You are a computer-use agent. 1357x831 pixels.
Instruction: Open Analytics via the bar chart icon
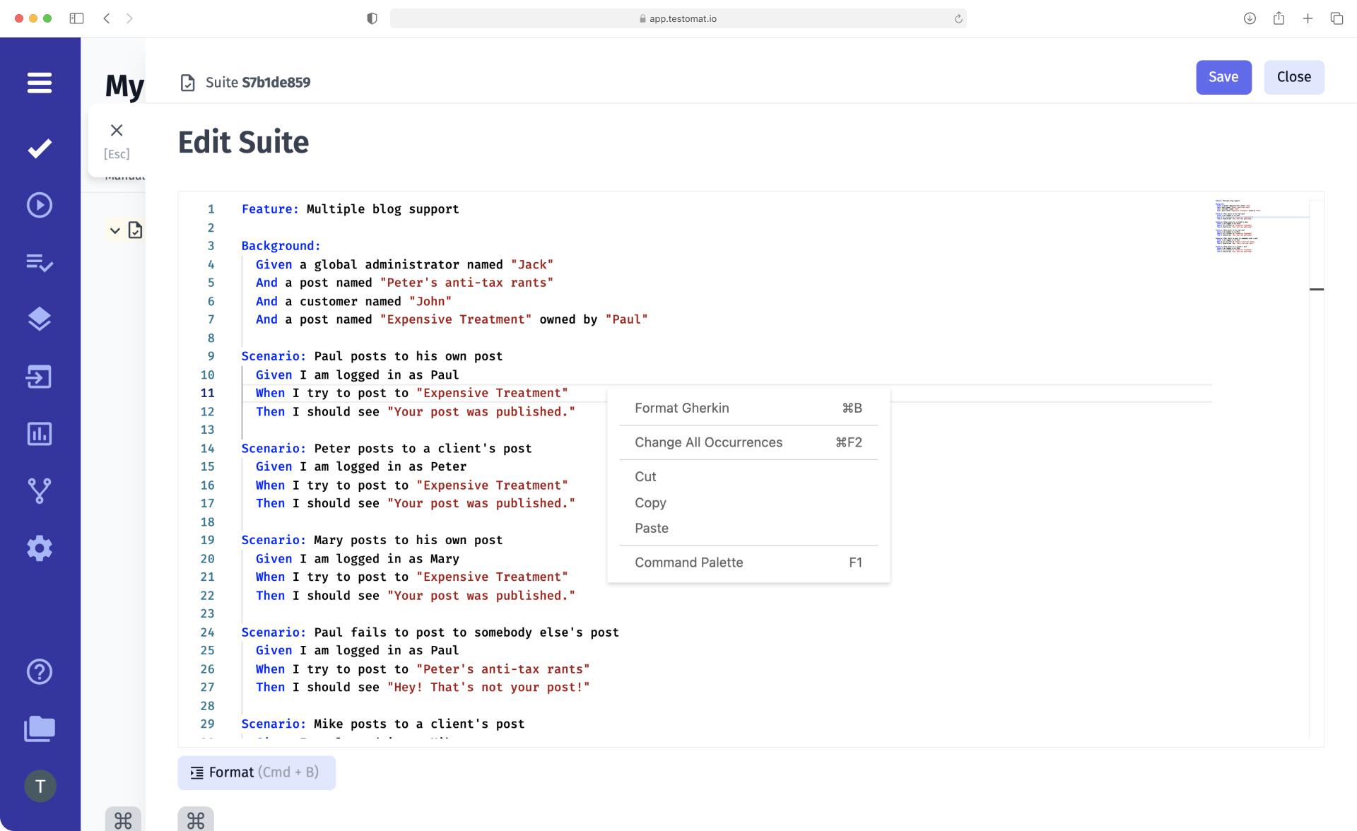coord(40,434)
